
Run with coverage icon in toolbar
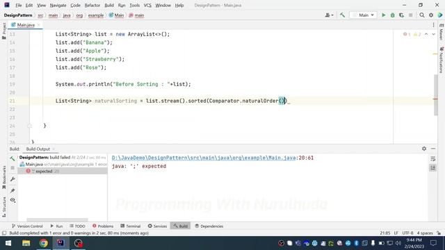[x=401, y=15]
